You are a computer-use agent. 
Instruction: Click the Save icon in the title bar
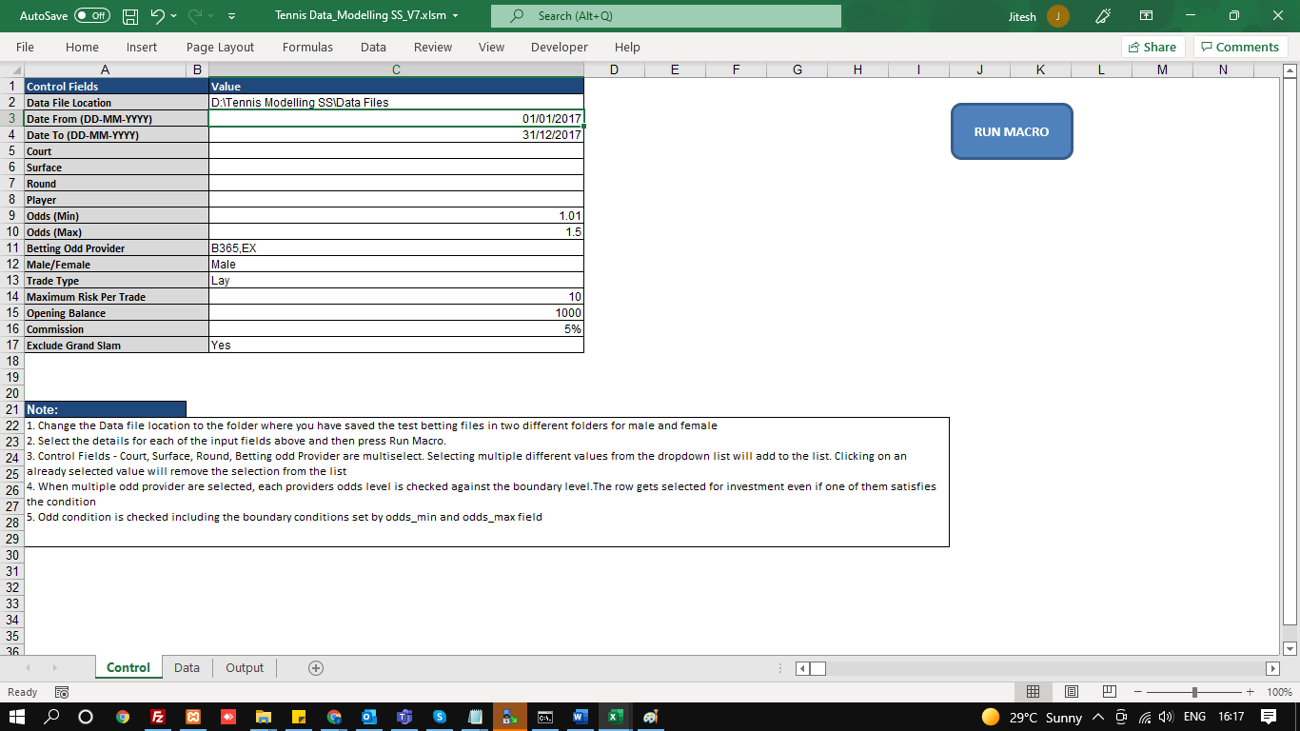click(x=130, y=16)
